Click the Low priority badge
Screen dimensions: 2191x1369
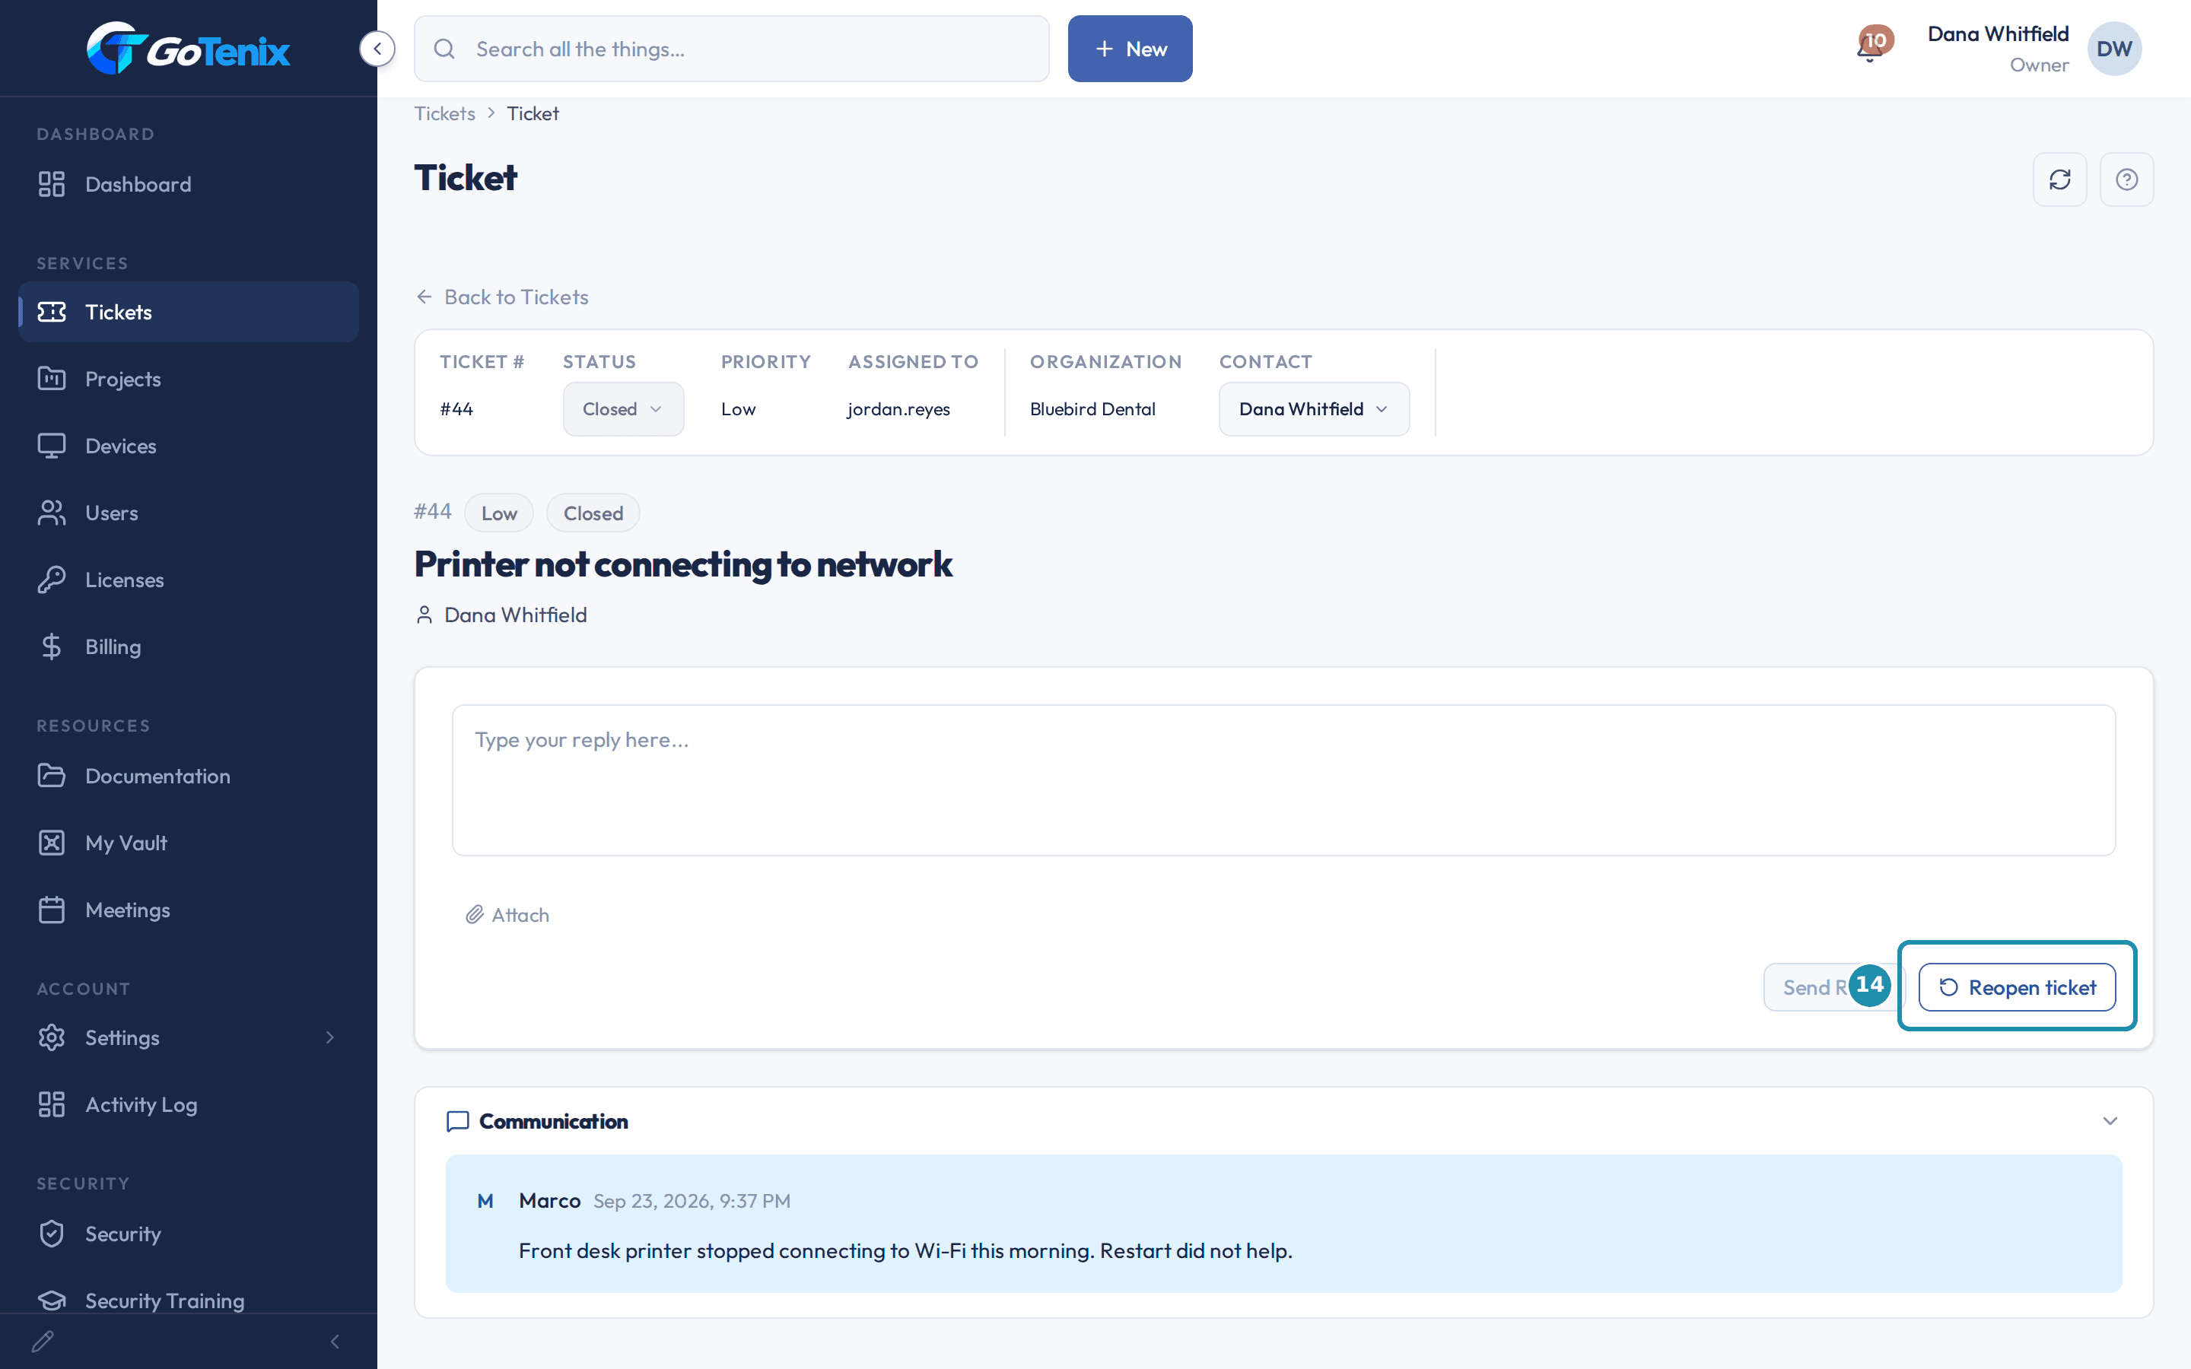click(499, 513)
